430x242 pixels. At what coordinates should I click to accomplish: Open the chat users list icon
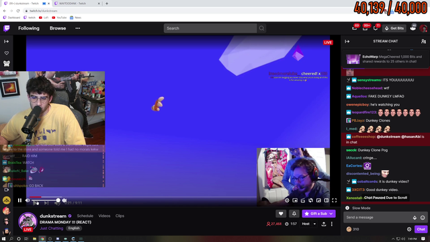(x=423, y=42)
